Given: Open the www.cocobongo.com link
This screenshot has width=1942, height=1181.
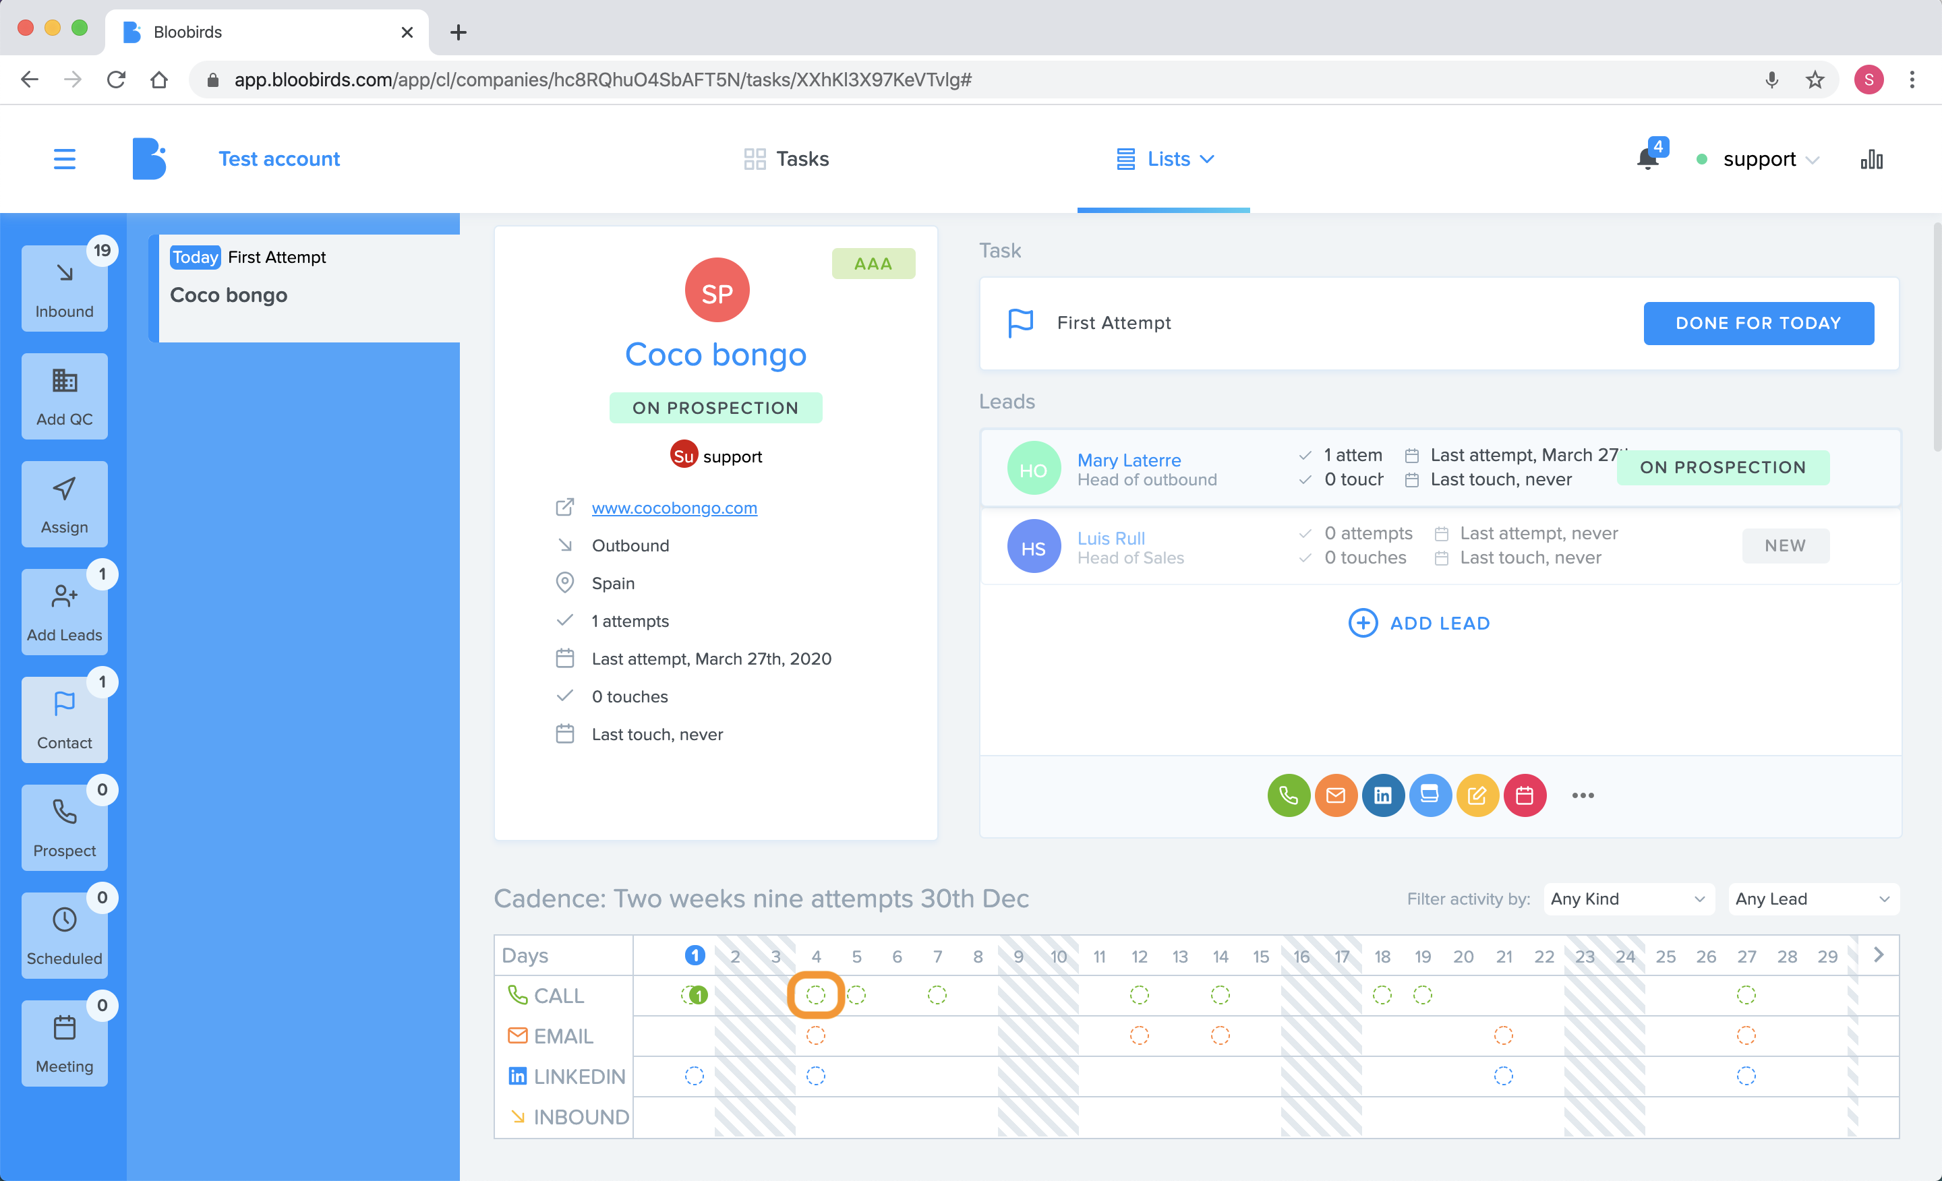Looking at the screenshot, I should tap(674, 508).
